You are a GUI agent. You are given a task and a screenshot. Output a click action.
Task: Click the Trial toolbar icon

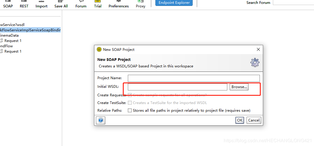pyautogui.click(x=98, y=4)
